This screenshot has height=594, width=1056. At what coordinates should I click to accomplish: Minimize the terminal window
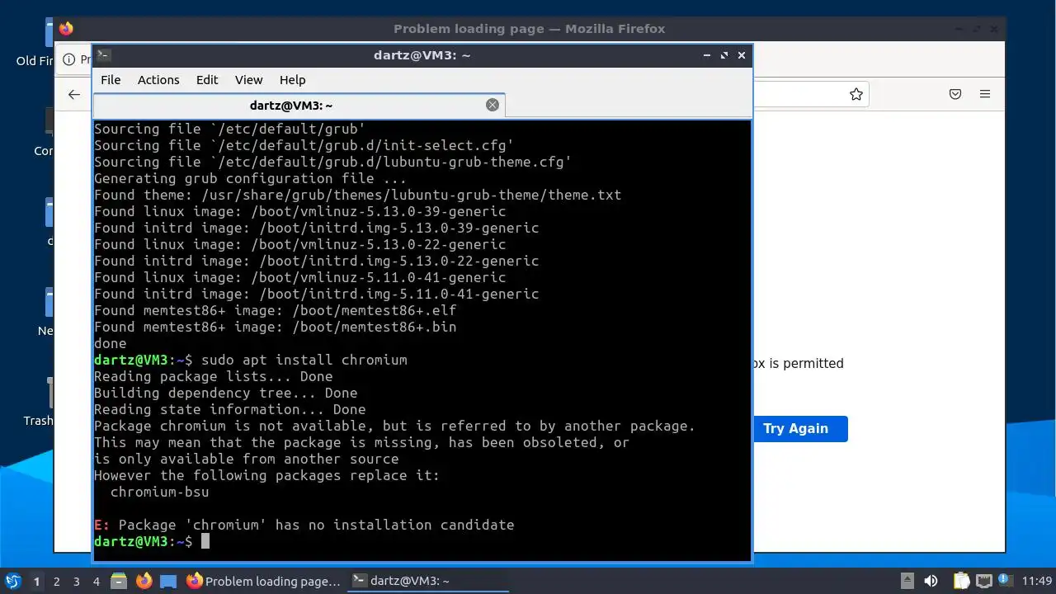pyautogui.click(x=707, y=55)
